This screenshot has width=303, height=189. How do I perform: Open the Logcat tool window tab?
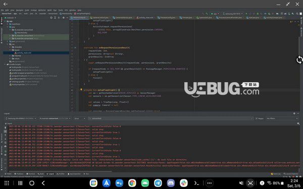[x=50, y=174]
